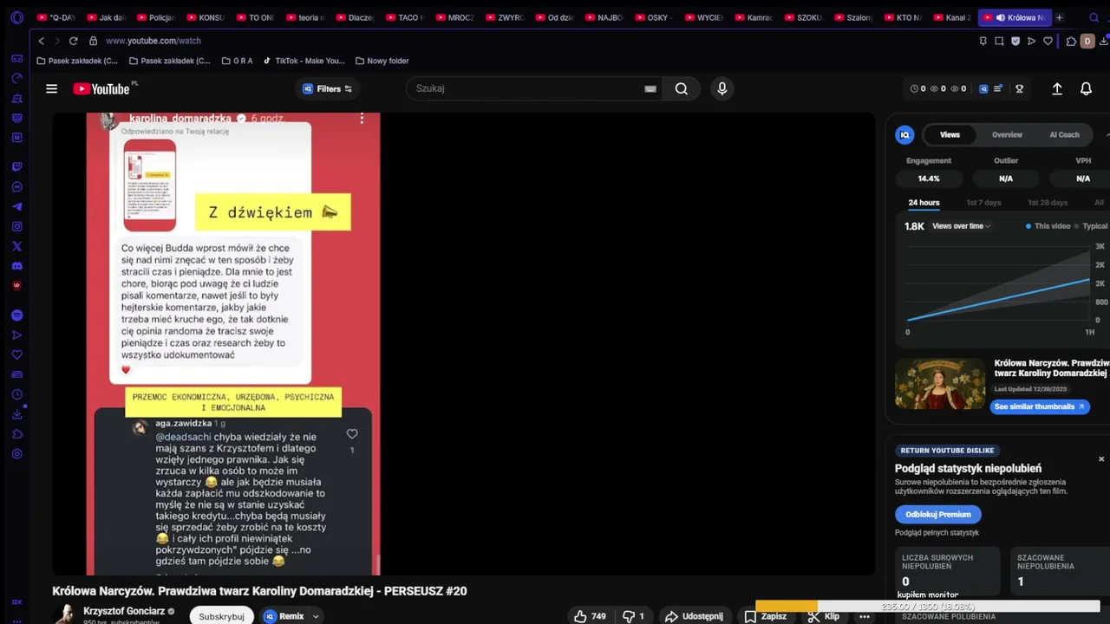This screenshot has height=624, width=1110.
Task: Open TikTok - Make You... bookmark
Action: (304, 61)
